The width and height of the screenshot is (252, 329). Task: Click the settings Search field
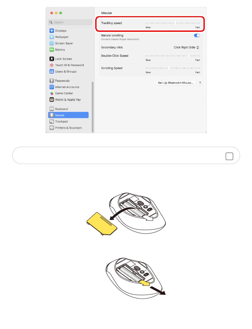(x=70, y=23)
